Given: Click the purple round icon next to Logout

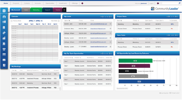Looking at the screenshot, I should (158, 3).
